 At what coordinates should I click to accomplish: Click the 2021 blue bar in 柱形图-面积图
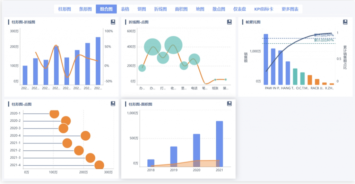(x=219, y=143)
